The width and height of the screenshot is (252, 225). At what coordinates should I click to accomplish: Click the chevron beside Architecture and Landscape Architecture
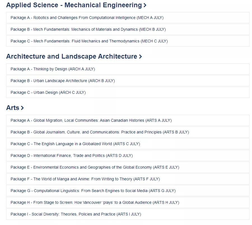(140, 57)
